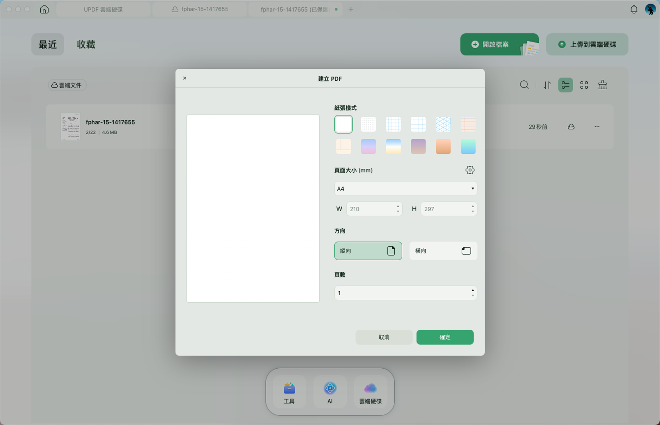Select 橫向 landscape orientation

tap(443, 251)
